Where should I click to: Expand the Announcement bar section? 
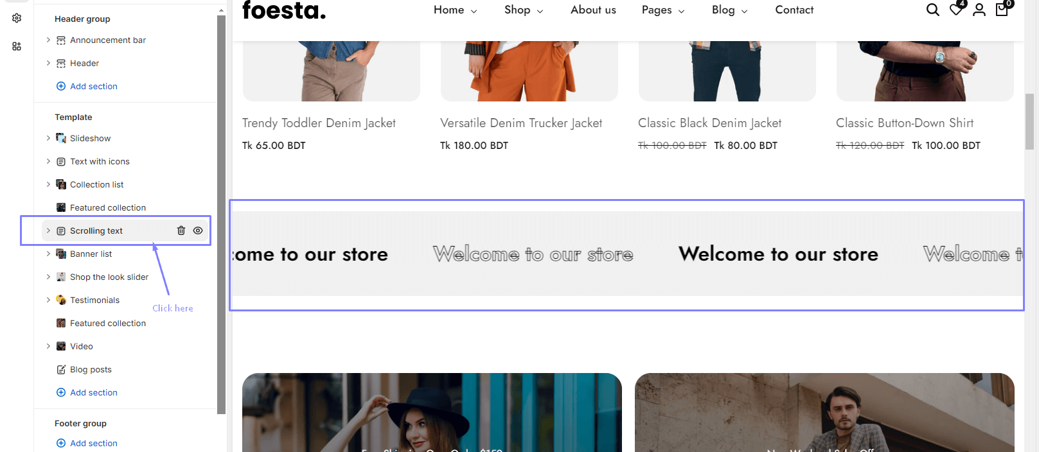pyautogui.click(x=48, y=40)
